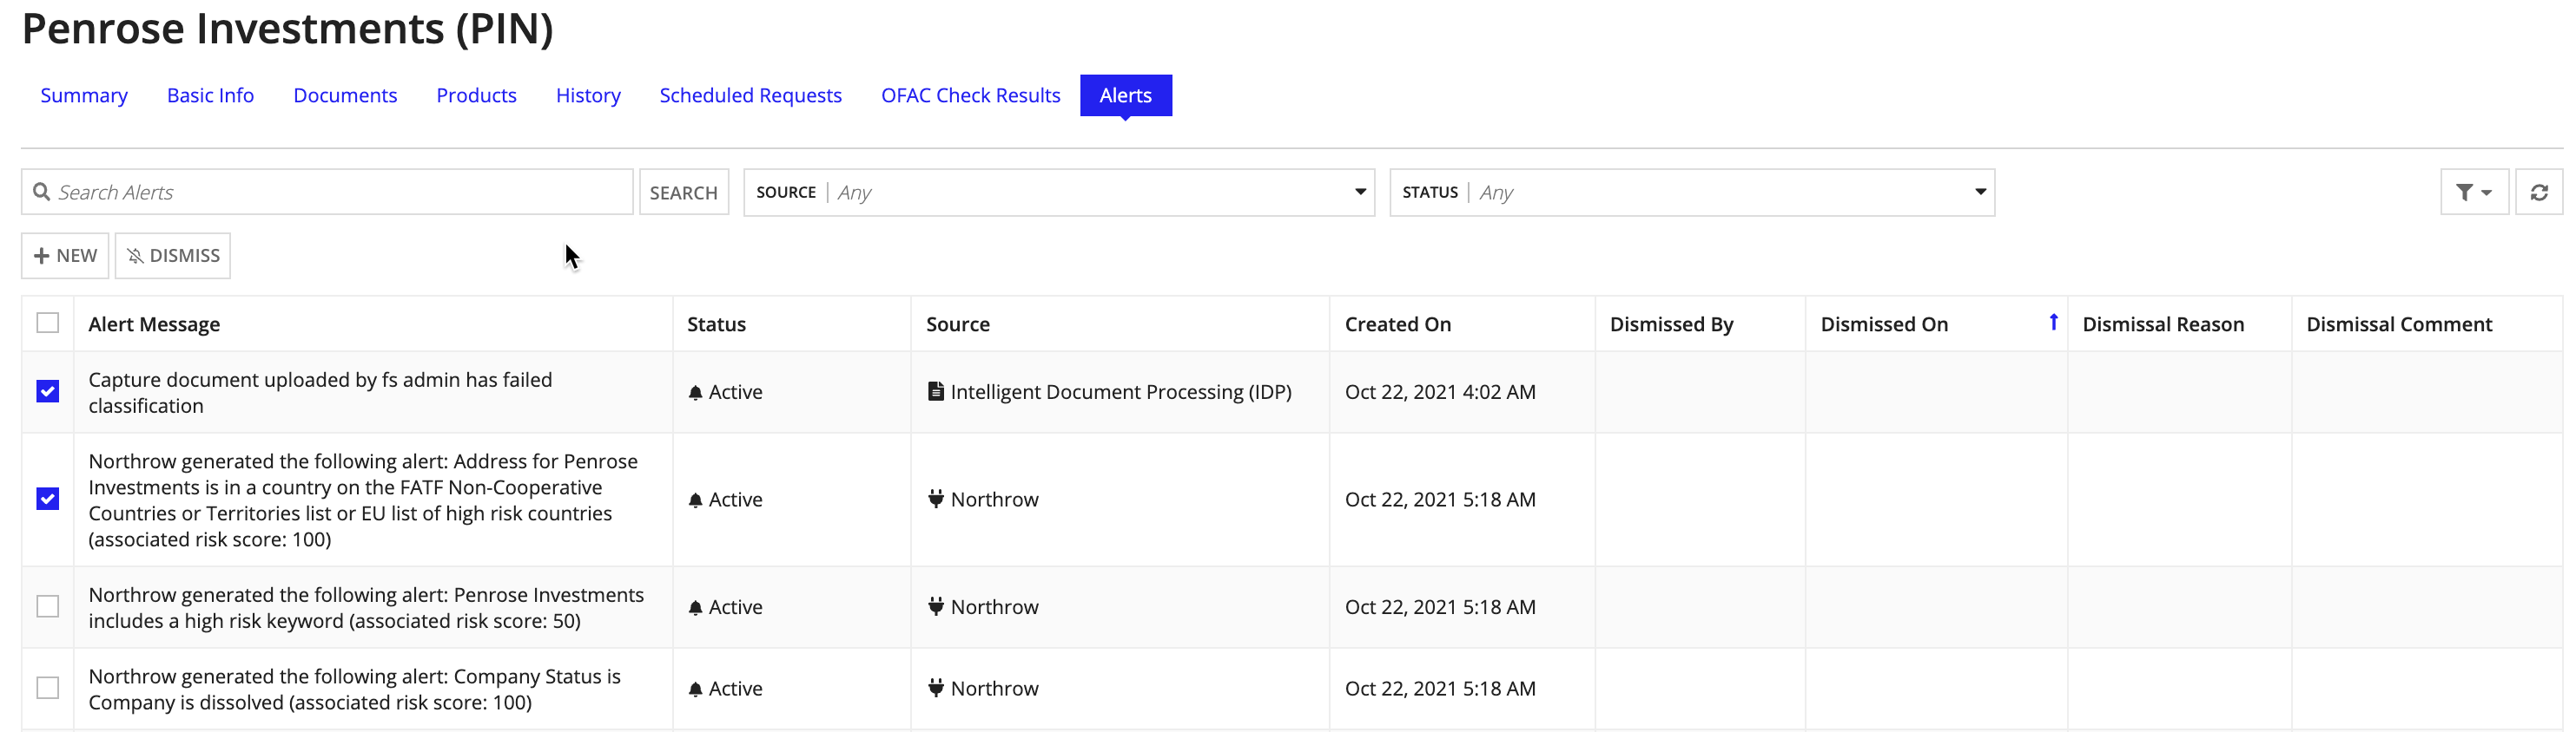Open the Status filter dropdown
Viewport: 2576px width, 732px height.
(x=1692, y=192)
